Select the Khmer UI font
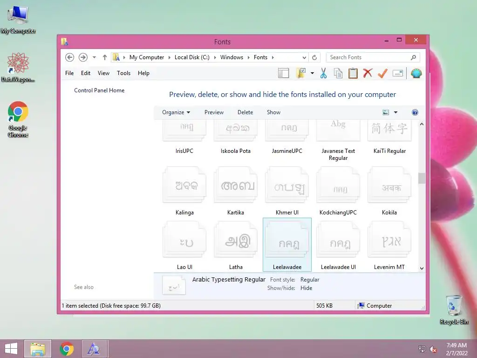Screen dimensions: 477x358 coord(287,191)
